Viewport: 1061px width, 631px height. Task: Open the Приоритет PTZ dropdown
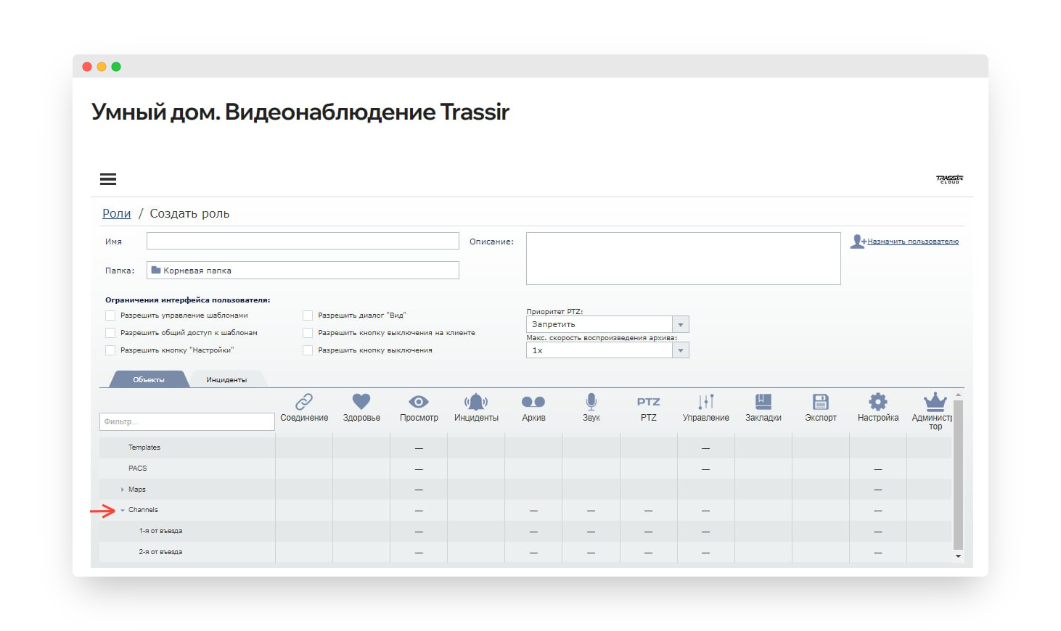pos(607,324)
